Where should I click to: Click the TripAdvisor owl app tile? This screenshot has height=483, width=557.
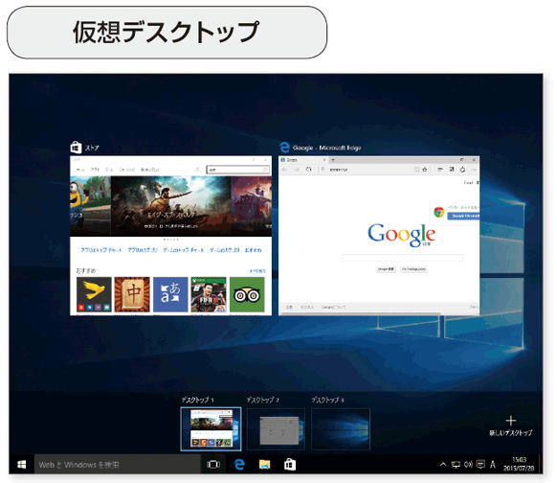247,295
